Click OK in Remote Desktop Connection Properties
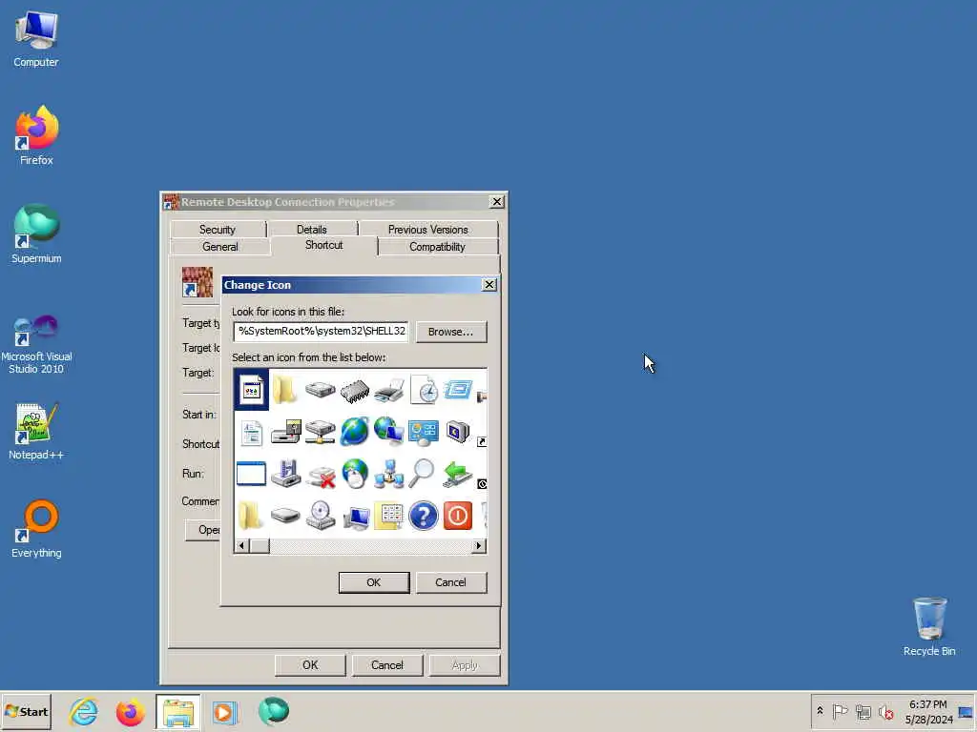Image resolution: width=977 pixels, height=732 pixels. [310, 664]
